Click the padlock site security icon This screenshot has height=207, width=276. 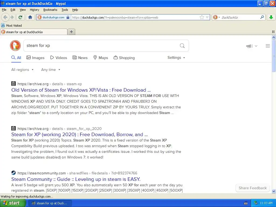68,17
